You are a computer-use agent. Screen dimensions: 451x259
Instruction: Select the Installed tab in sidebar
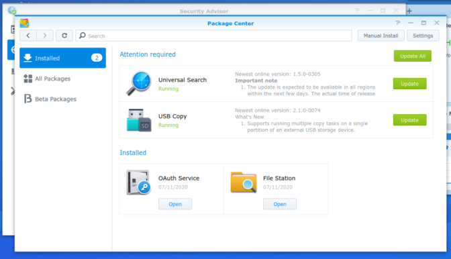(x=62, y=58)
